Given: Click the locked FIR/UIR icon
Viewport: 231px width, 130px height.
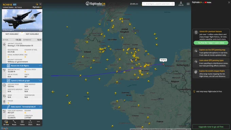Looking at the screenshot, I should tap(8, 103).
